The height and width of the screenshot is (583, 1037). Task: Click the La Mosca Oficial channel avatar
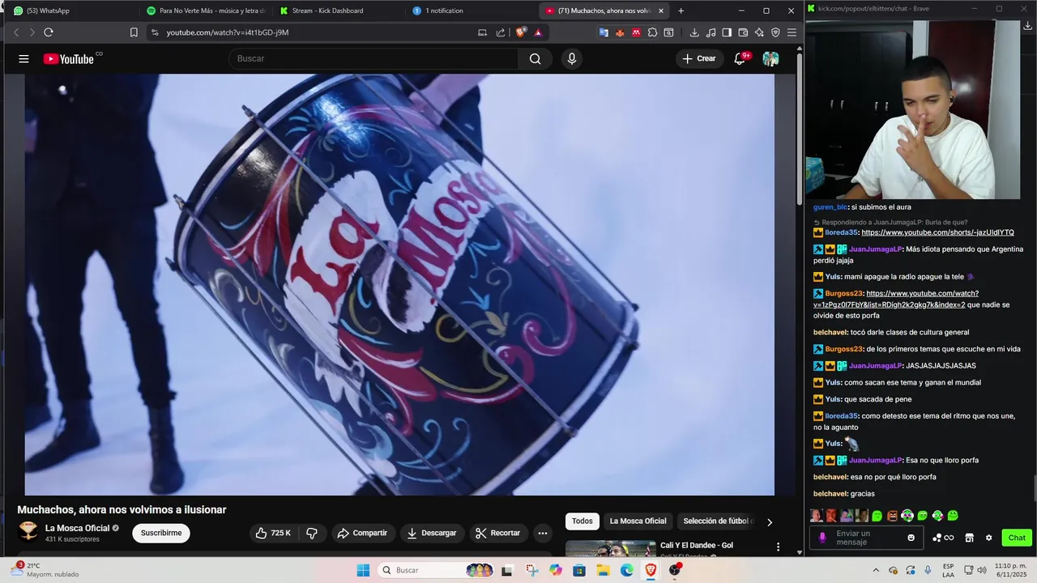pyautogui.click(x=28, y=532)
